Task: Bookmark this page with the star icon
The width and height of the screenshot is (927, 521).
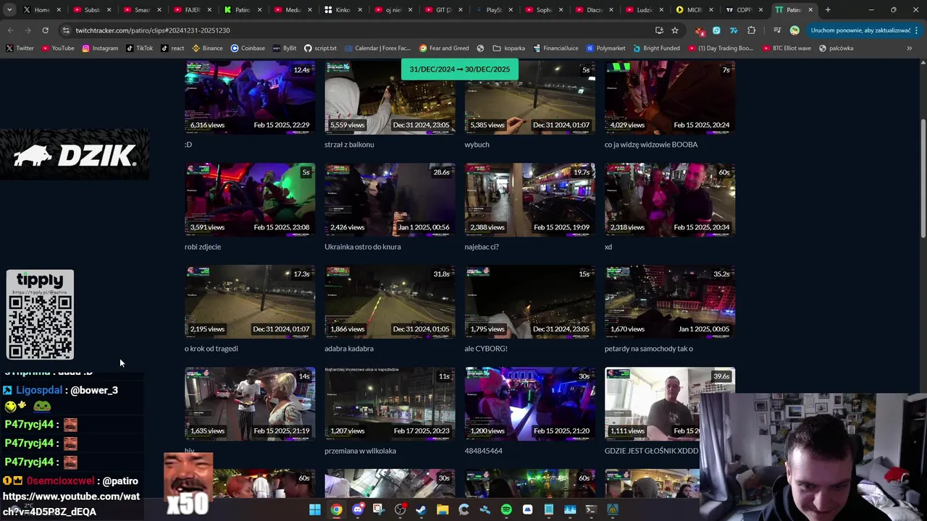Action: [x=675, y=30]
